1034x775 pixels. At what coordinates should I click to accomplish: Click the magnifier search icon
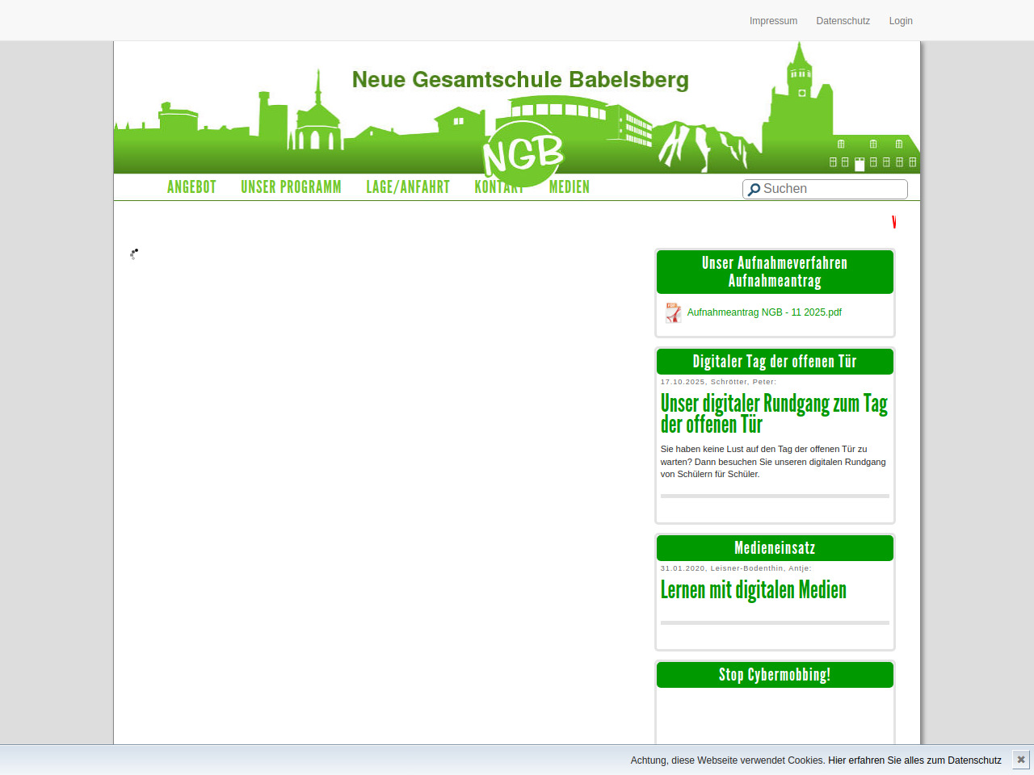[754, 190]
